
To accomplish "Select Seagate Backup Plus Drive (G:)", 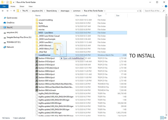I will [x=18, y=37].
